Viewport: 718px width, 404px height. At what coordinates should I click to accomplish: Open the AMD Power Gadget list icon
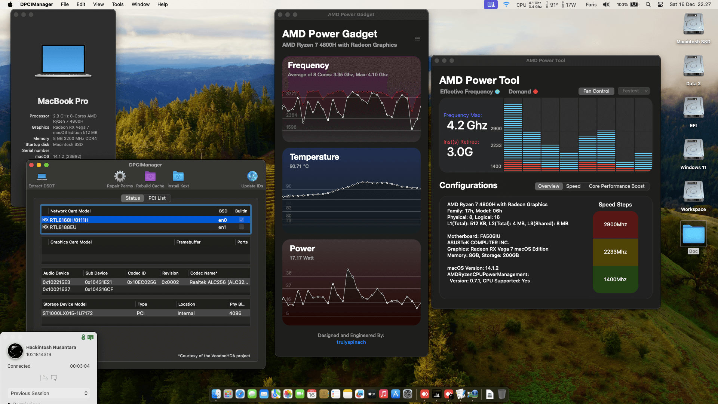[417, 39]
